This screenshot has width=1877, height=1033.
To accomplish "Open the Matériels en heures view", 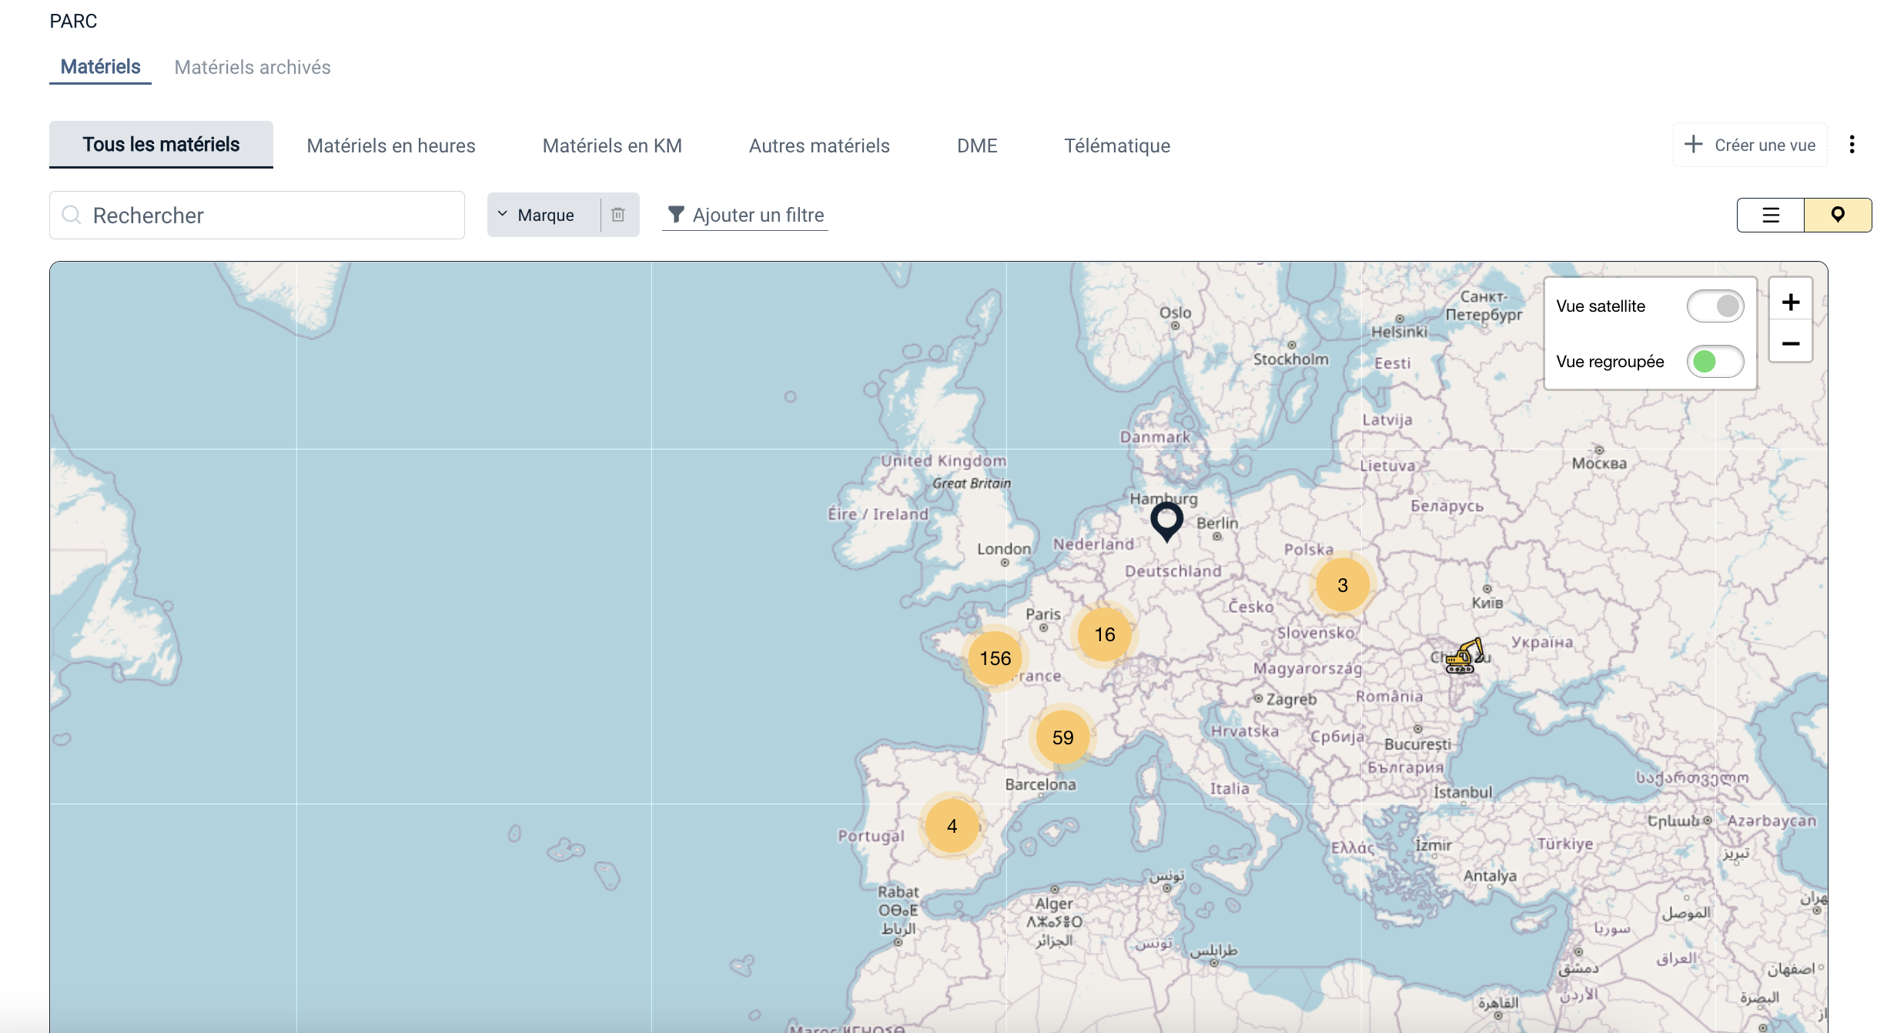I will (x=391, y=145).
